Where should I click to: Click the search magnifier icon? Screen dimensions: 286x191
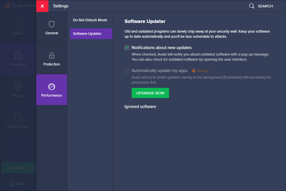click(x=251, y=6)
